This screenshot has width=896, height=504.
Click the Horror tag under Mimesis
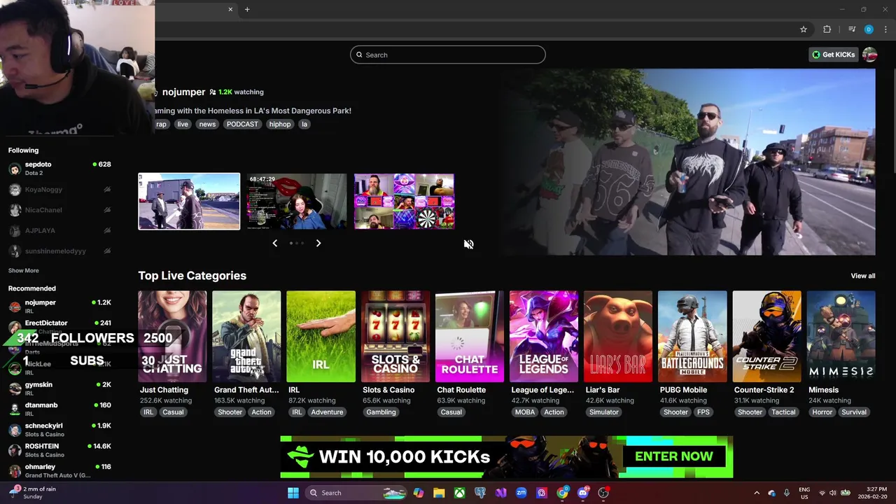click(x=822, y=412)
